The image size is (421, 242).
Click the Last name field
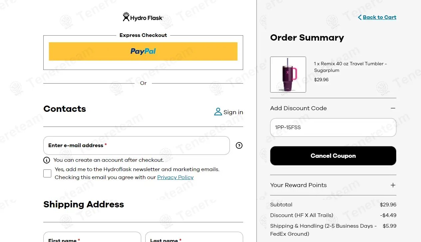(194, 238)
